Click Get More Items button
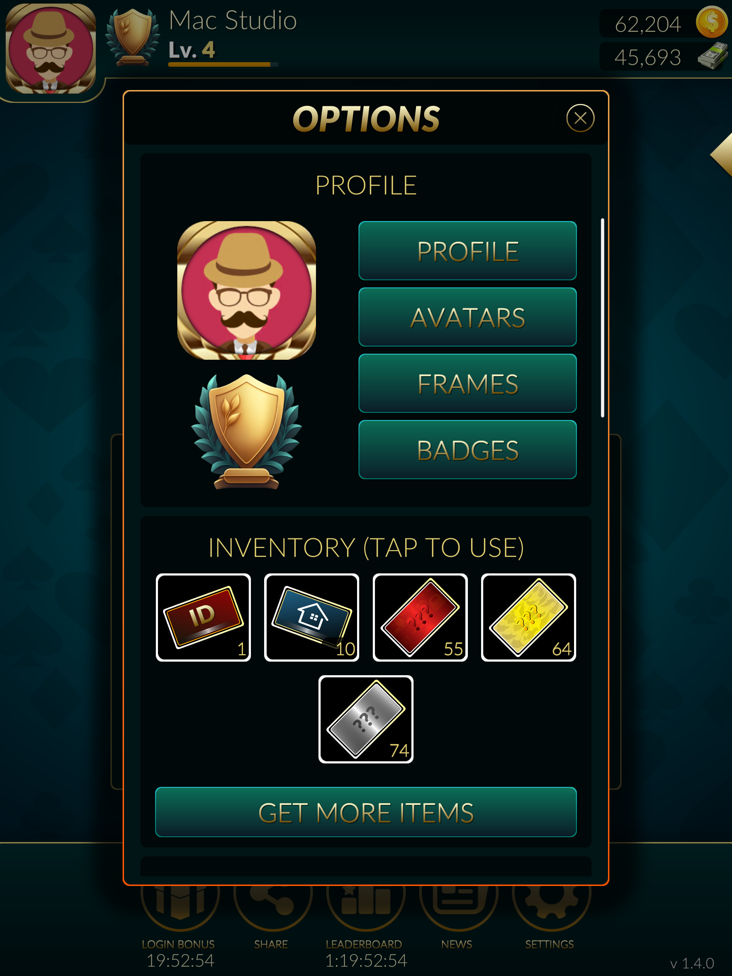732x976 pixels. coord(366,812)
